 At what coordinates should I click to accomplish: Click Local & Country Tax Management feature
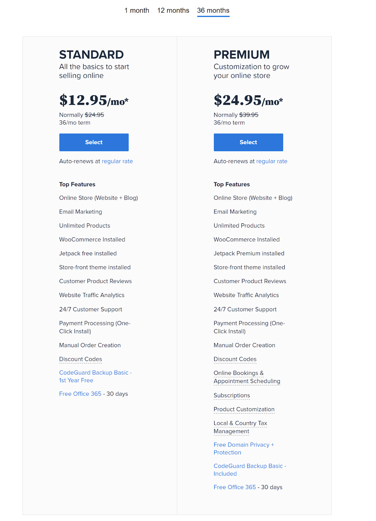(x=240, y=427)
